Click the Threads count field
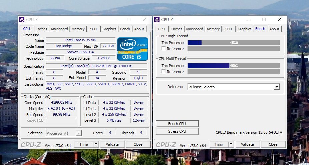309x165 pixels. [x=141, y=133]
